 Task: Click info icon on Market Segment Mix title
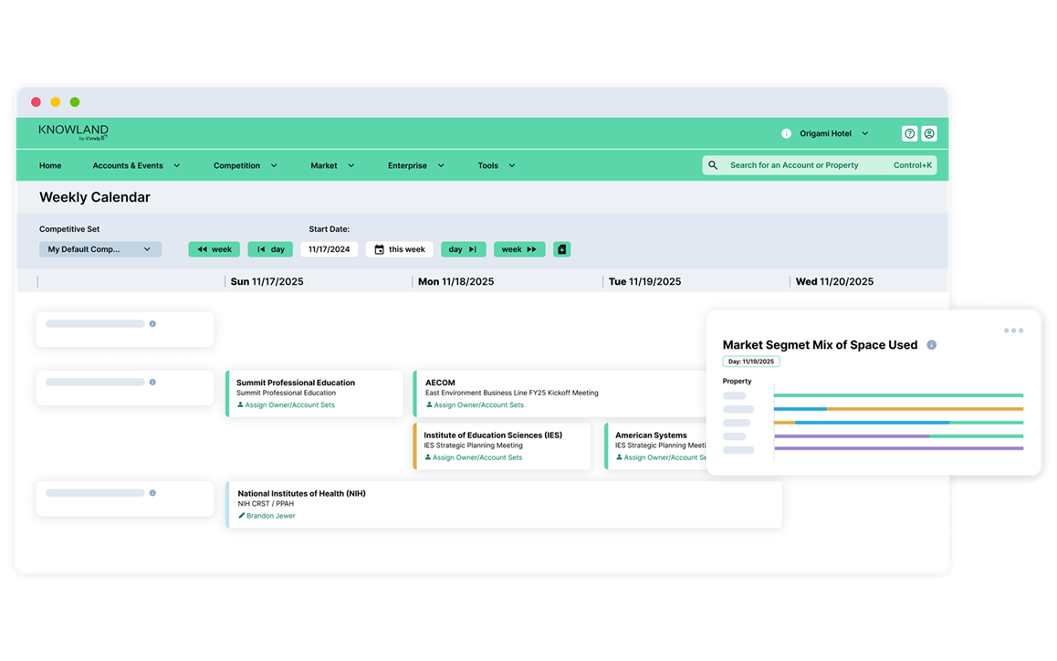click(x=932, y=345)
